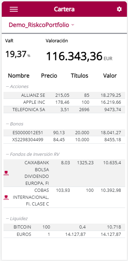
Task: Click the Títulos column header
Action: [80, 76]
